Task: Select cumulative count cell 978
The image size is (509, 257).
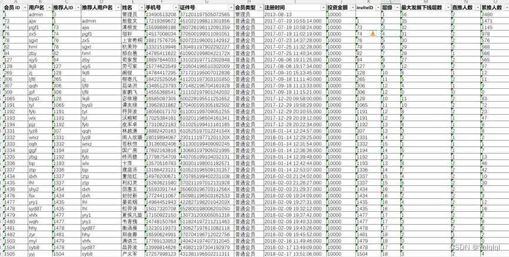Action: (494, 34)
